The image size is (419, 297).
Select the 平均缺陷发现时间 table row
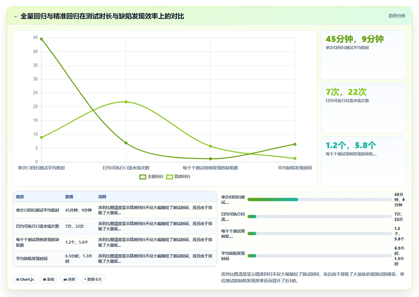click(115, 258)
